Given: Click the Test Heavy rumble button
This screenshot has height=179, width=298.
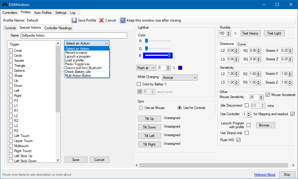Looking at the screenshot, I should click(250, 33).
